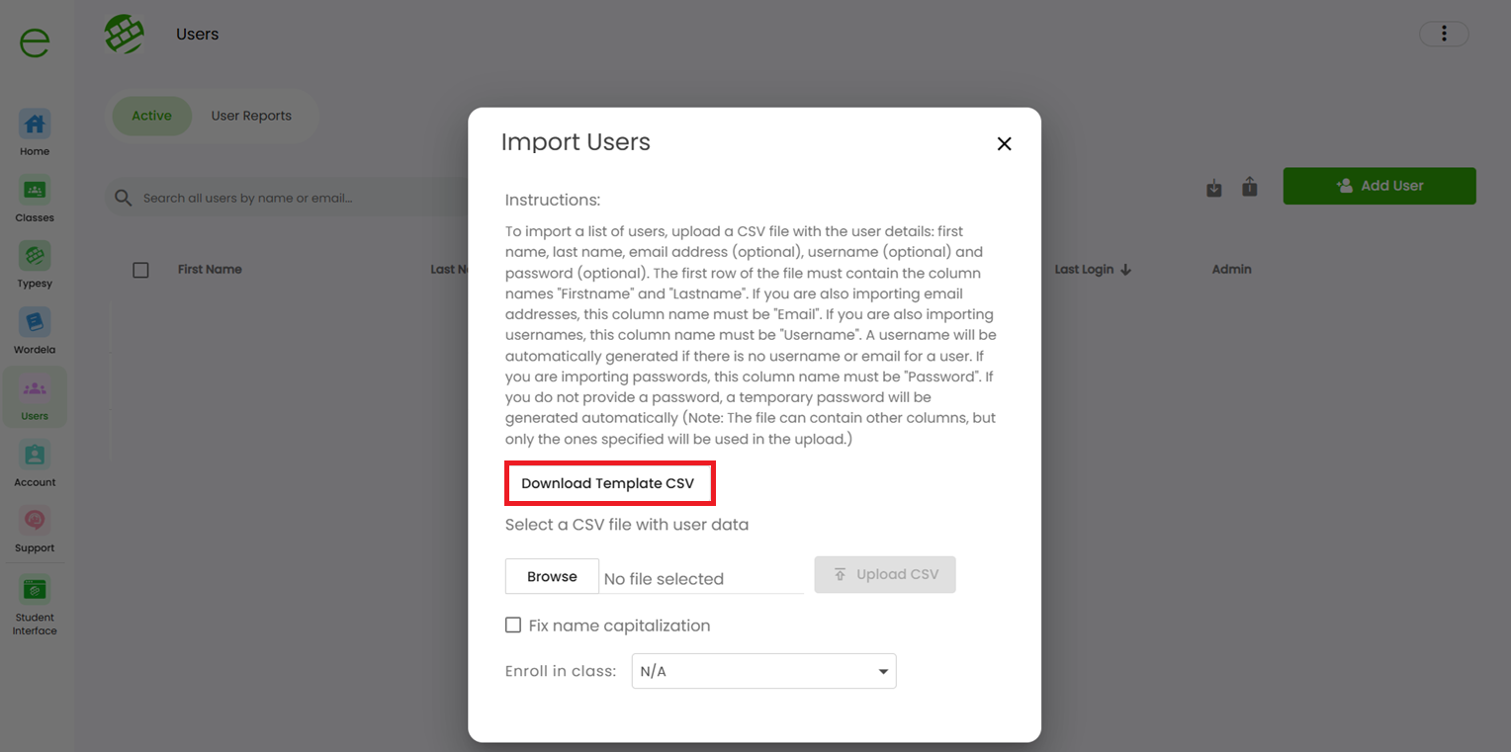Enable Fix name capitalization checkbox
The width and height of the screenshot is (1511, 752).
point(513,625)
